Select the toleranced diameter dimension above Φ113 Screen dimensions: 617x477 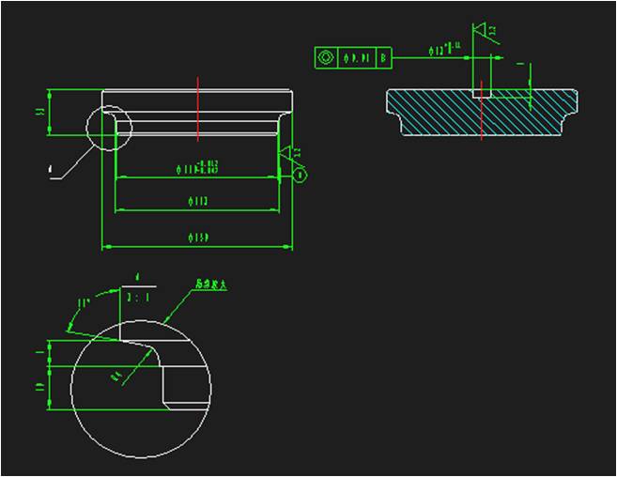tap(198, 170)
